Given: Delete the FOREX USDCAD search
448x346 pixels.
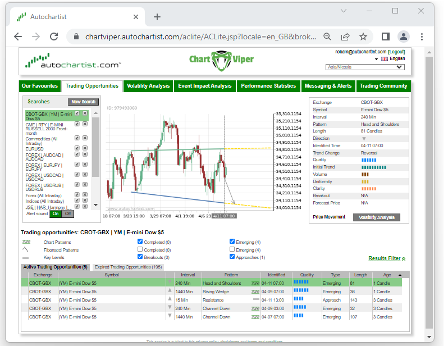Looking at the screenshot, I should [x=85, y=175].
